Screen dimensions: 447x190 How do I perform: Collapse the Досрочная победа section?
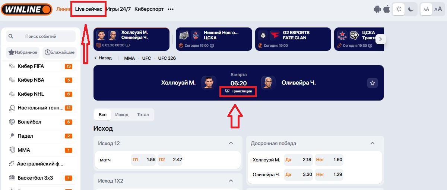(x=372, y=143)
